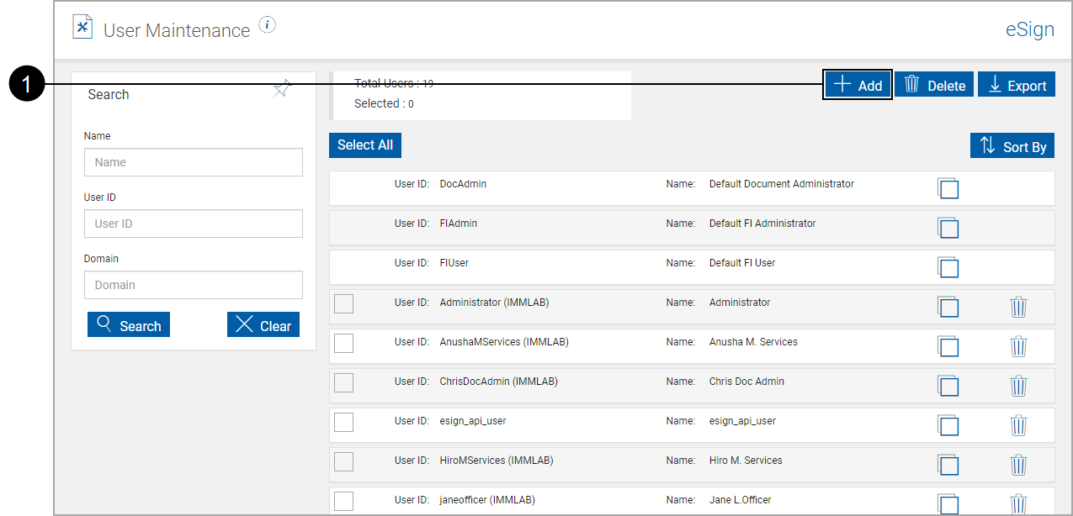Screen dimensions: 1073x516
Task: Click the eSign logo text
Action: [1030, 29]
